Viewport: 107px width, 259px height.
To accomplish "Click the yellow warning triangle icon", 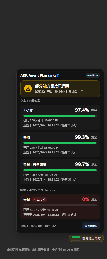I will tap(28, 89).
